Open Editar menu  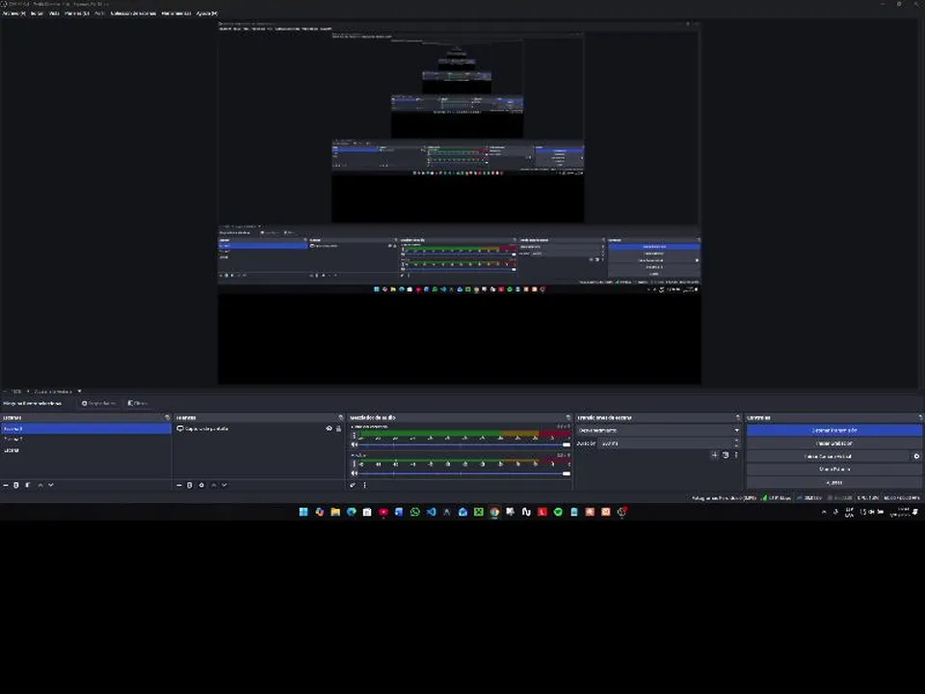pos(37,13)
